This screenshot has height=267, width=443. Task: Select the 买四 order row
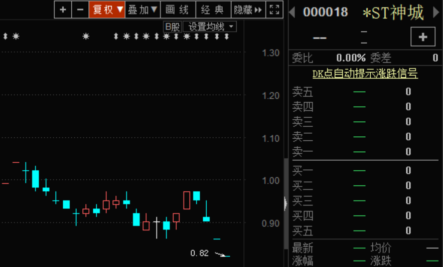coord(366,215)
